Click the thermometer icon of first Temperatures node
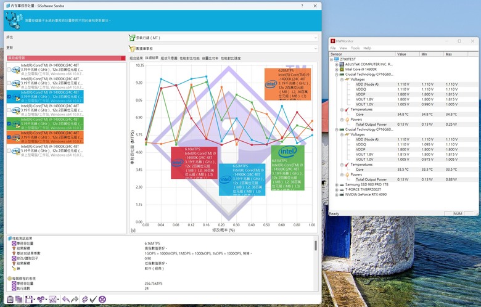This screenshot has height=307, width=481. tap(347, 110)
